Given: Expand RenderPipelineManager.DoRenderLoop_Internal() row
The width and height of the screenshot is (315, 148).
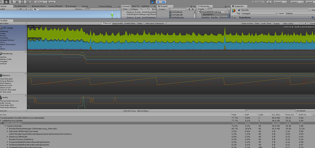Looking at the screenshot, I should [x=8, y=129].
